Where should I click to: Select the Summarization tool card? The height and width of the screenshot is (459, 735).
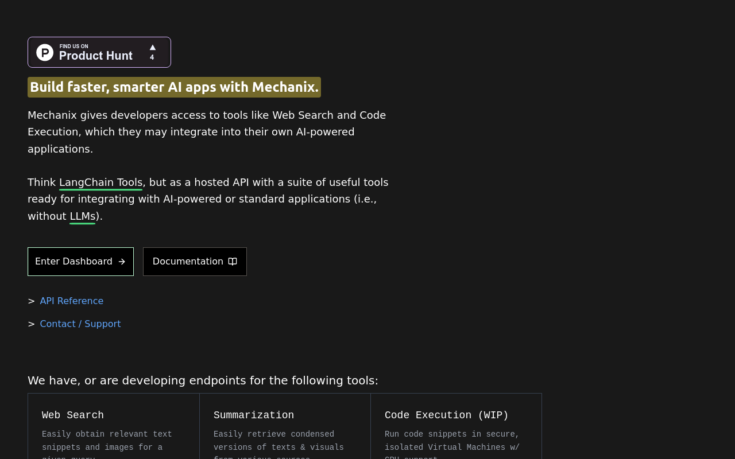pos(285,426)
